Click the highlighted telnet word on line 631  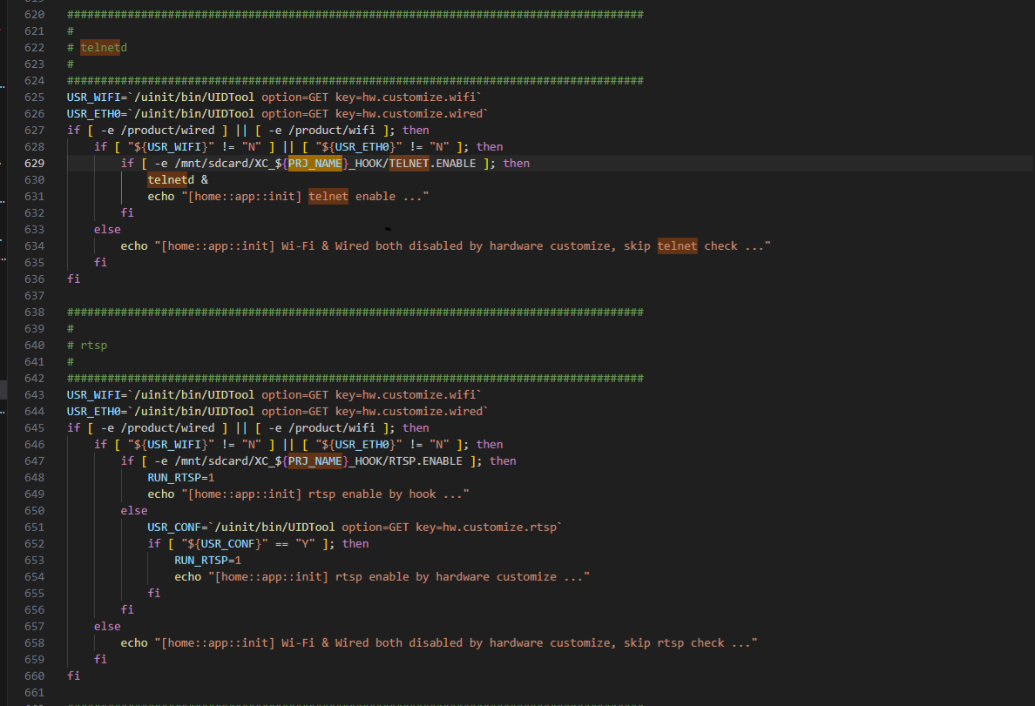coord(328,196)
